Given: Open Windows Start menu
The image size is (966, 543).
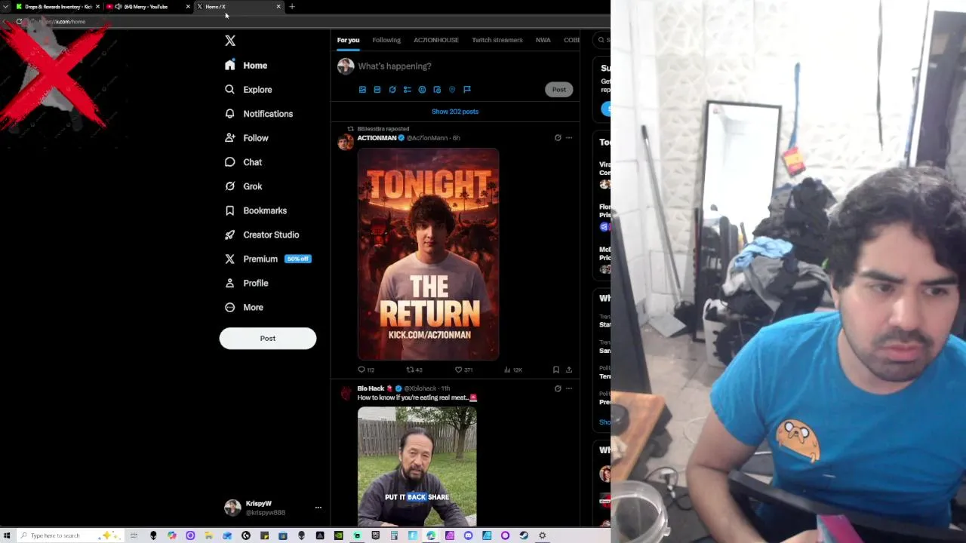Looking at the screenshot, I should click(7, 535).
